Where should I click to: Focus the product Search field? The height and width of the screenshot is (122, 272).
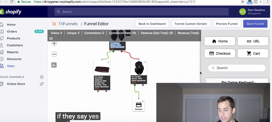[x=237, y=68]
